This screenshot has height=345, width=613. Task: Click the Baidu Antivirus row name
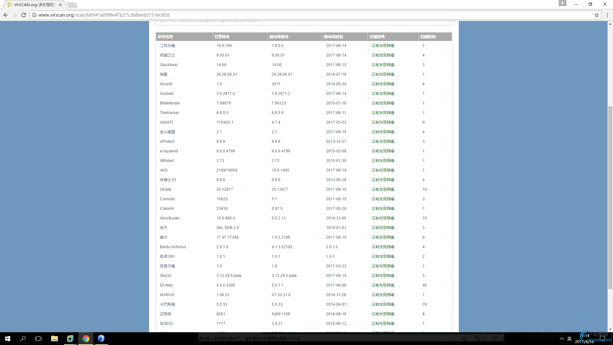coord(173,247)
